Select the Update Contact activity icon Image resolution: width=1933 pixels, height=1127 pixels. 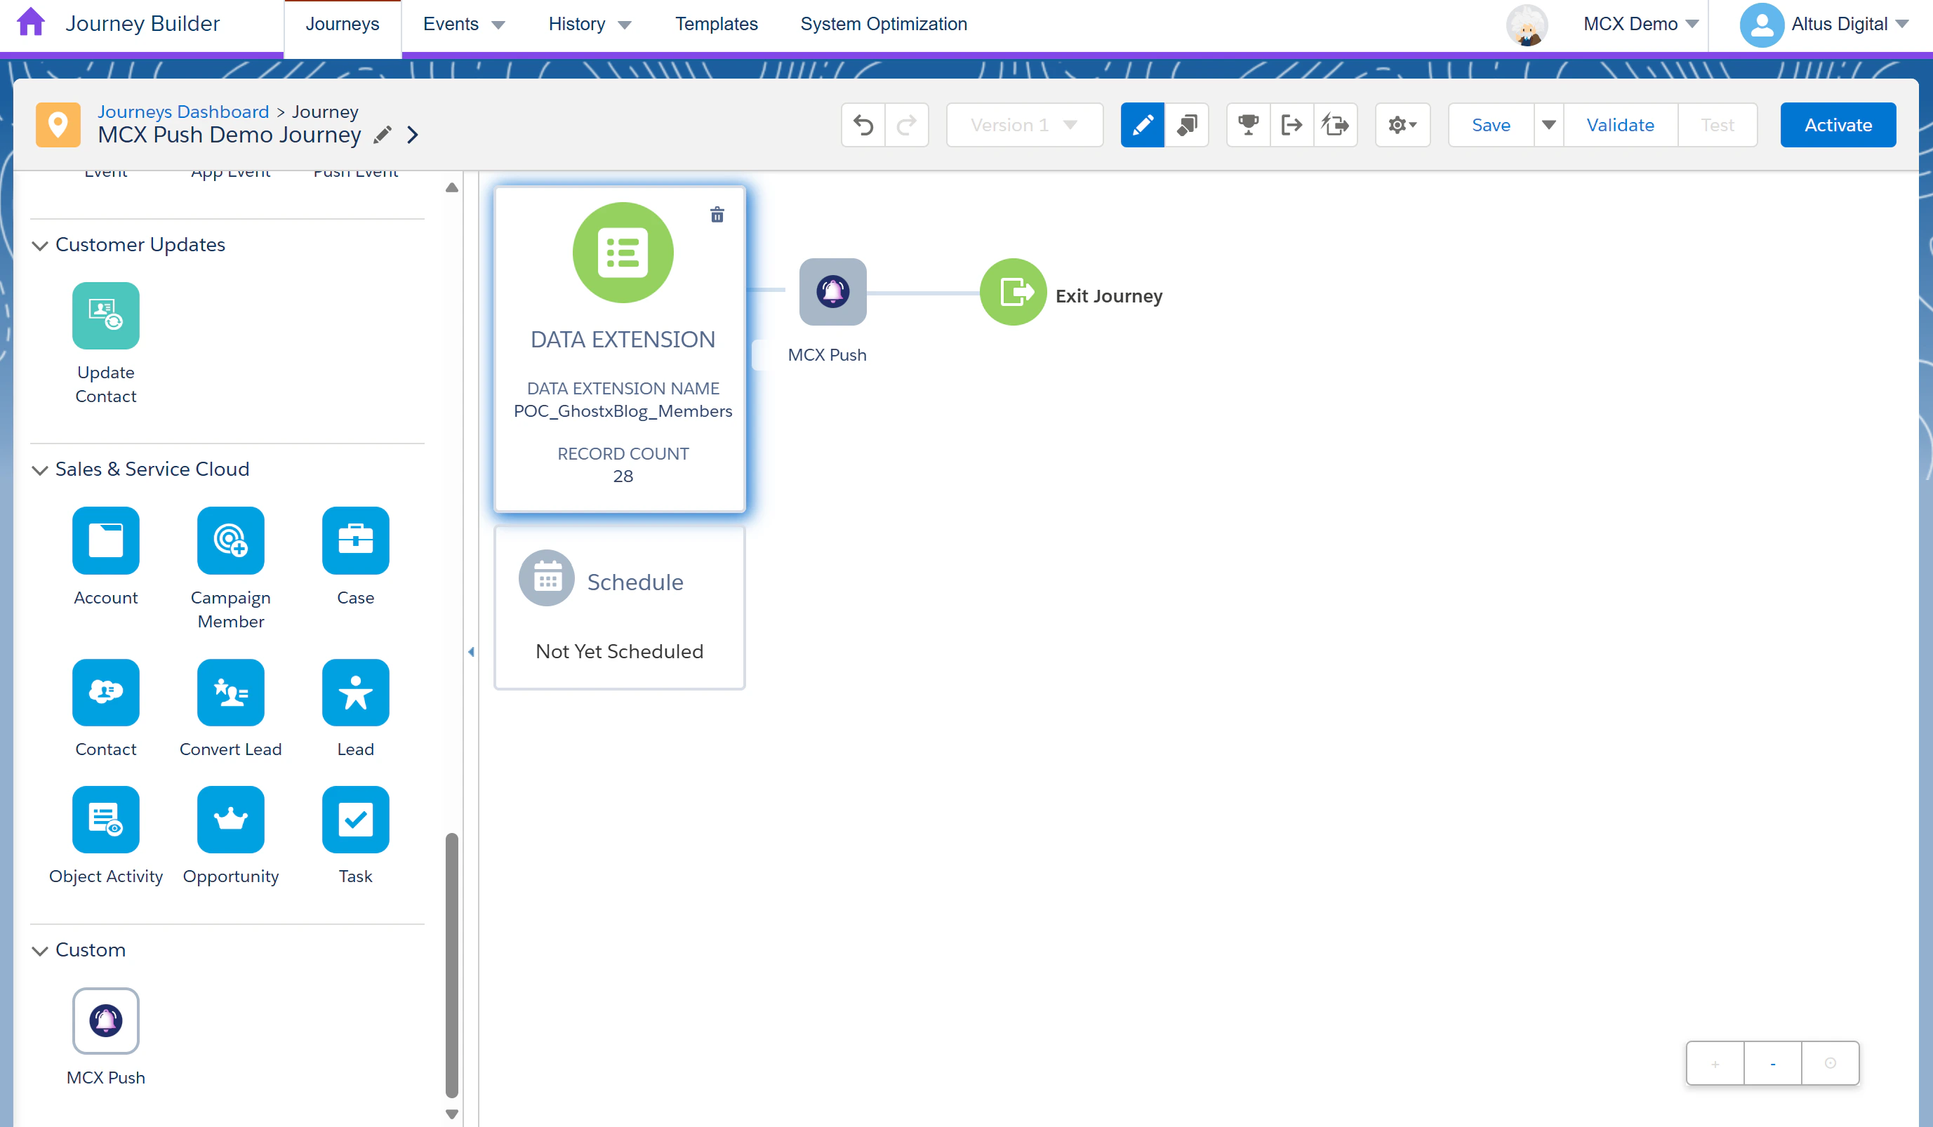click(x=106, y=316)
